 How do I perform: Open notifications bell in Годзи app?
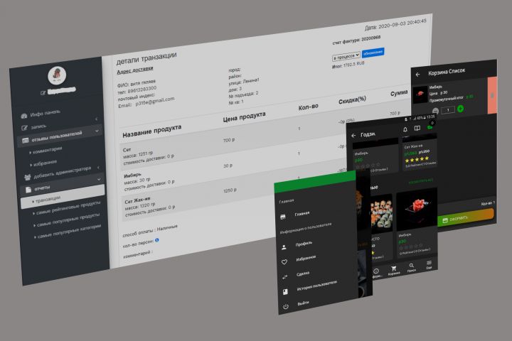(405, 129)
